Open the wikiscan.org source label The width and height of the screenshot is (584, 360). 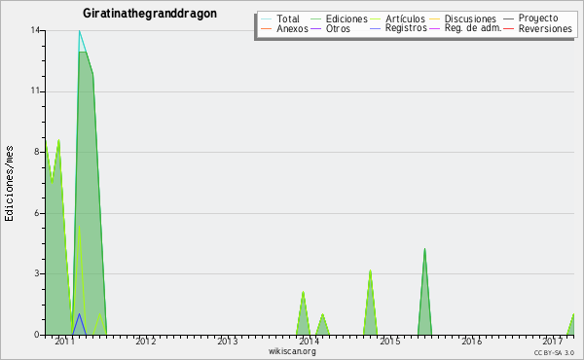292,351
